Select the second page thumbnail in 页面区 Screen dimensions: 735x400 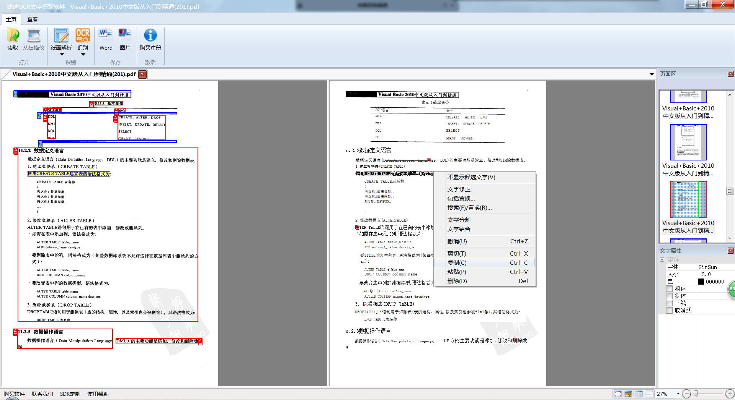pyautogui.click(x=688, y=142)
